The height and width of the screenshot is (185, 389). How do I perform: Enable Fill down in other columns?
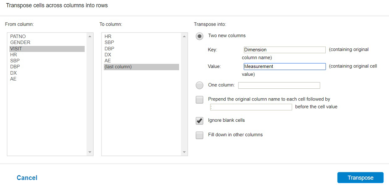(x=200, y=135)
